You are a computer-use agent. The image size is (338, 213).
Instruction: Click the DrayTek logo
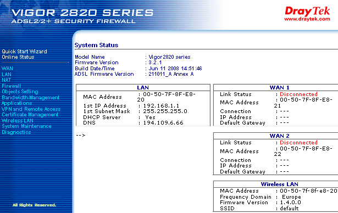[x=307, y=12]
